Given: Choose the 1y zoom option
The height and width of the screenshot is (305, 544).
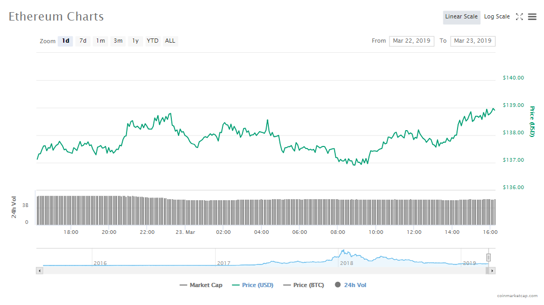Looking at the screenshot, I should pos(135,41).
